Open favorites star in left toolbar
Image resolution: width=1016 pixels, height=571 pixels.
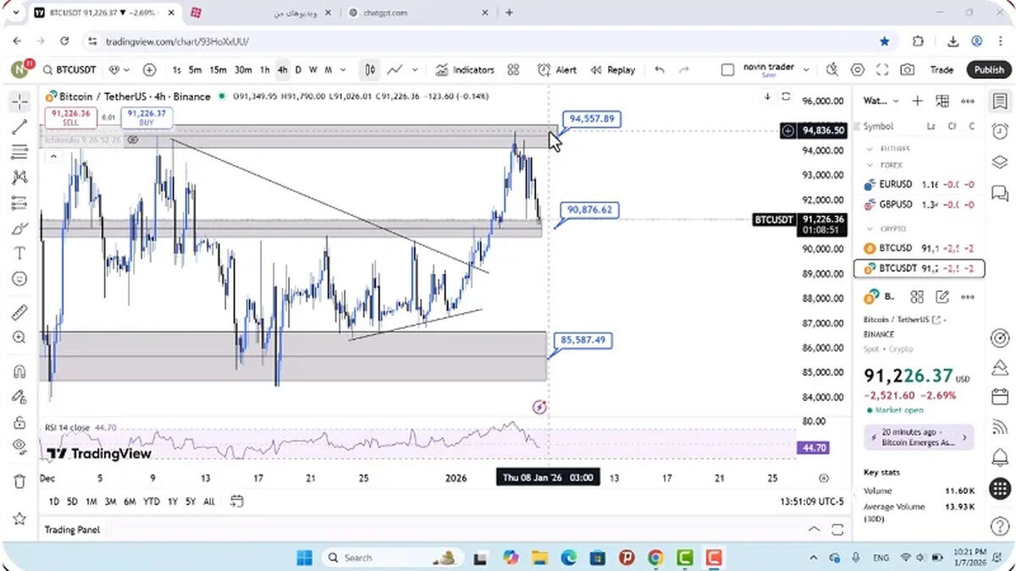(x=19, y=518)
